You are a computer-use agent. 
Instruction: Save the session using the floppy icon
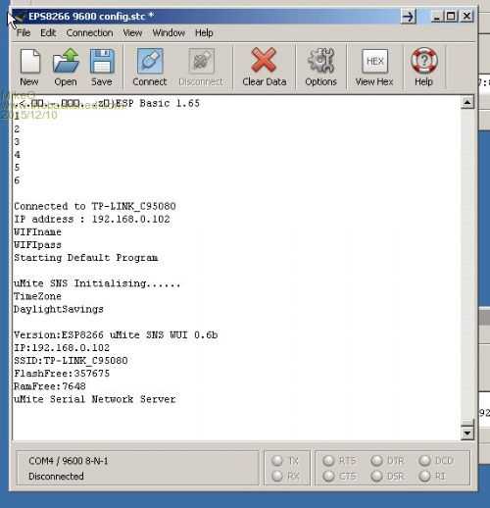[x=102, y=61]
